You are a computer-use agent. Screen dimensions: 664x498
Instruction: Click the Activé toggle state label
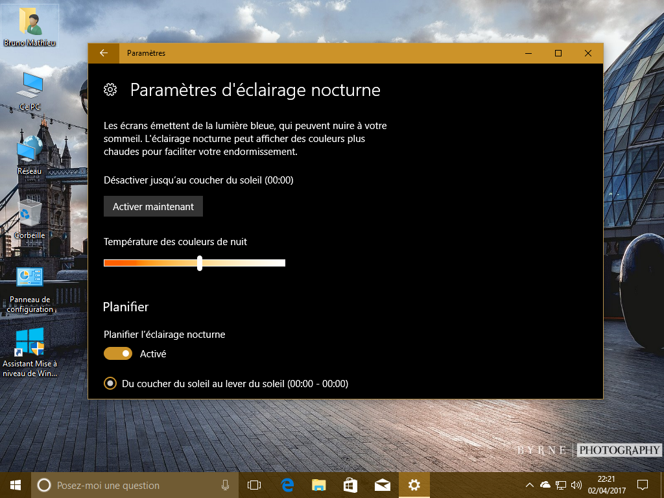(x=153, y=353)
